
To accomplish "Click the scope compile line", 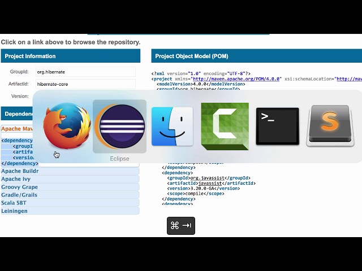I will click(196, 194).
